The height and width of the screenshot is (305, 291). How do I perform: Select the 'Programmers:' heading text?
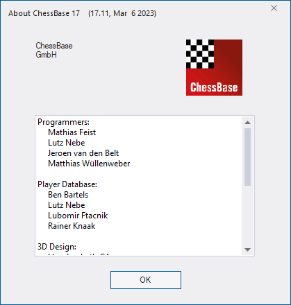coord(63,122)
